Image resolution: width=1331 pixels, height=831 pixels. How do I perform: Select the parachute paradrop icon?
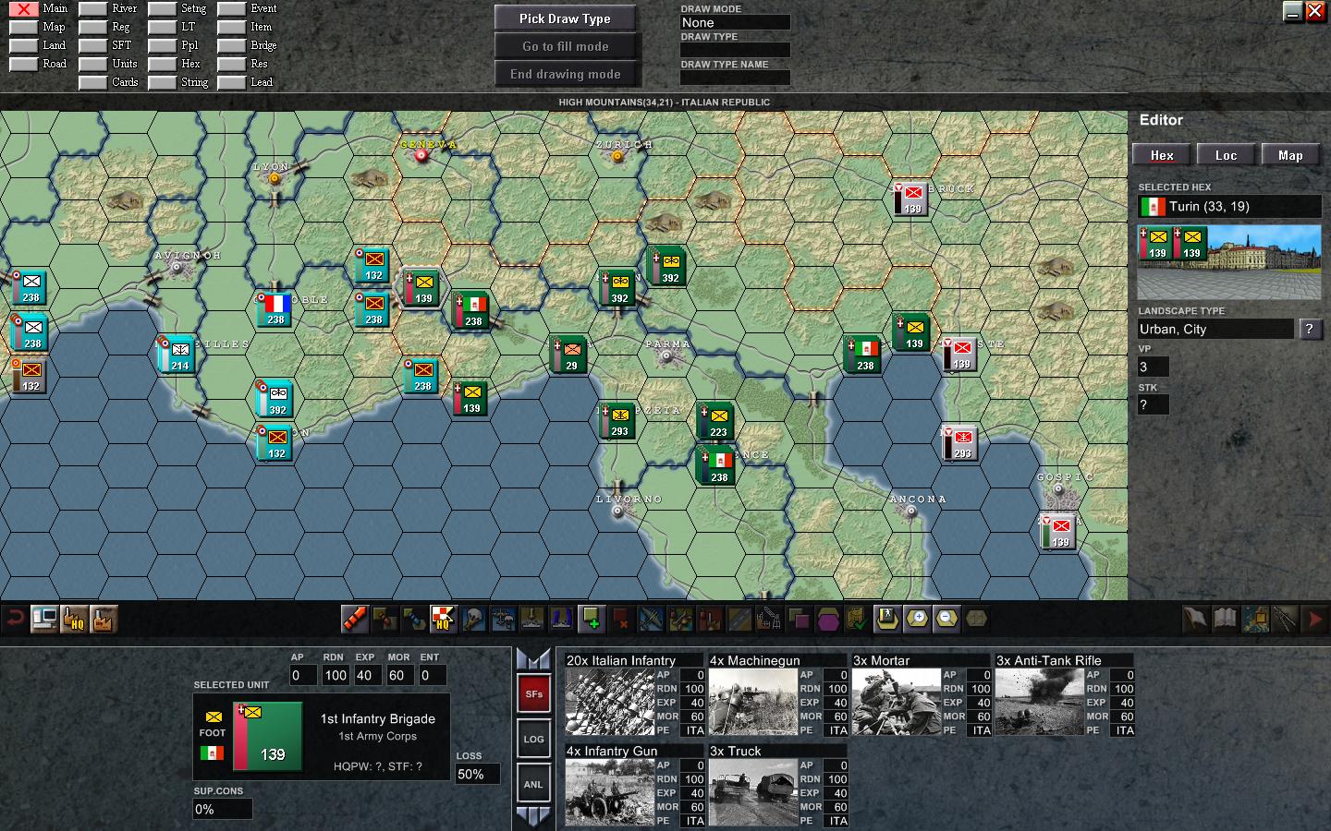pos(473,619)
